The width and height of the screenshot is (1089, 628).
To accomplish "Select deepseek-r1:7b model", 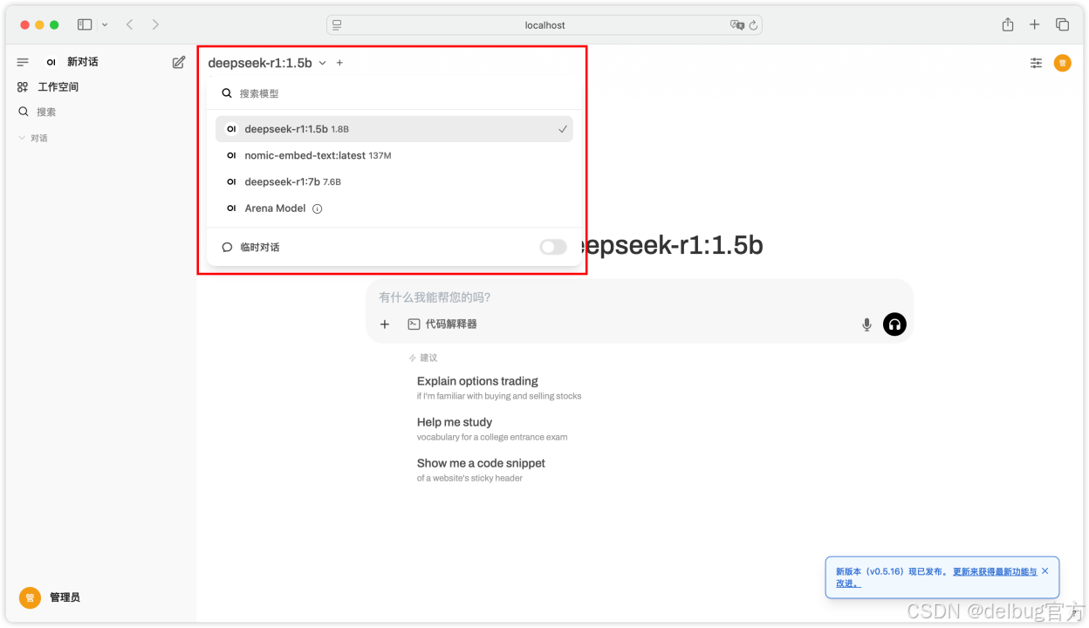I will click(x=394, y=181).
